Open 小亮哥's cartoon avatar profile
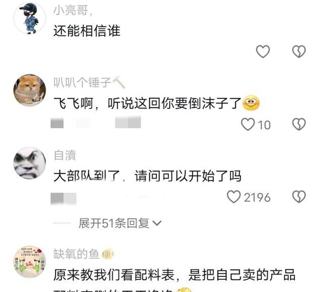This screenshot has height=292, width=322. pyautogui.click(x=30, y=18)
